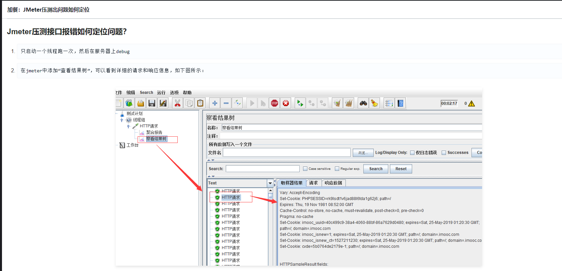Click into the 文件名 filename field
Viewport: 562px width, 271px height.
287,153
